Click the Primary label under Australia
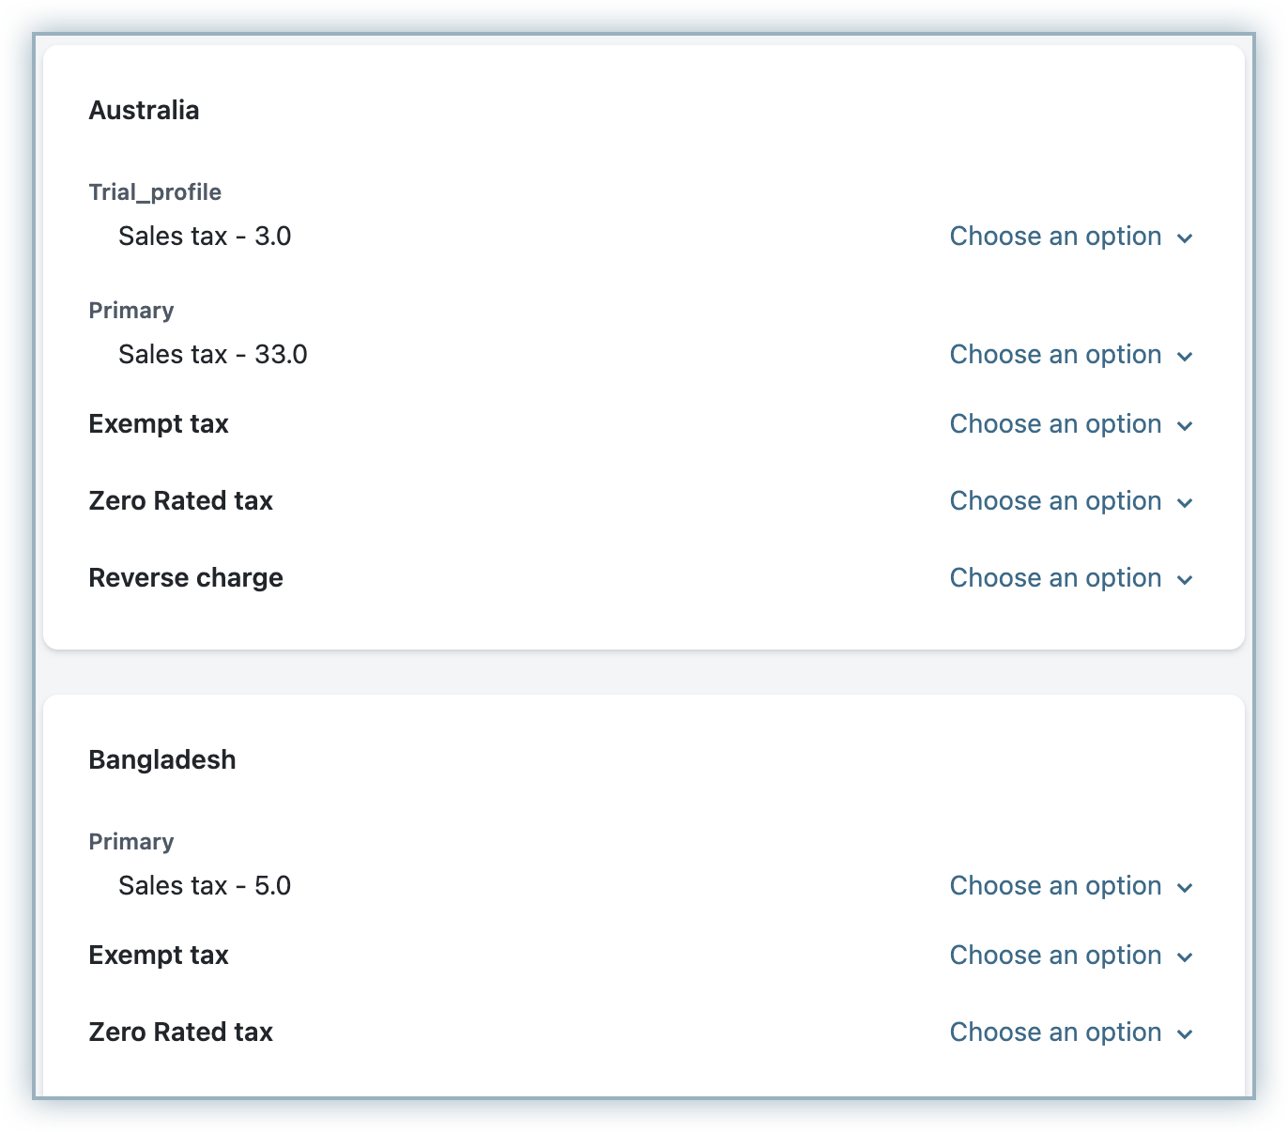 (x=131, y=311)
